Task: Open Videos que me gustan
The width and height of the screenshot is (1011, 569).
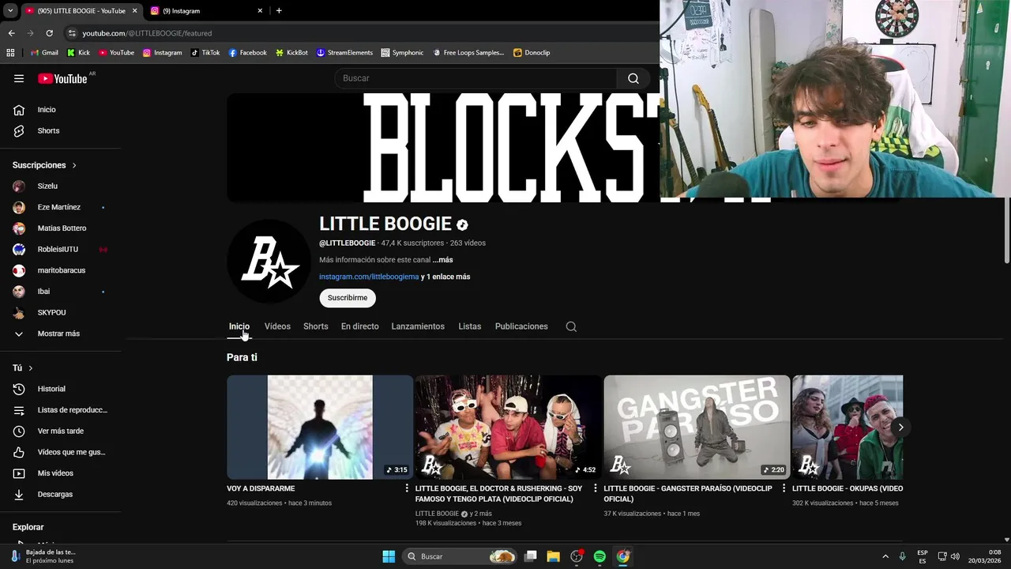Action: point(60,452)
